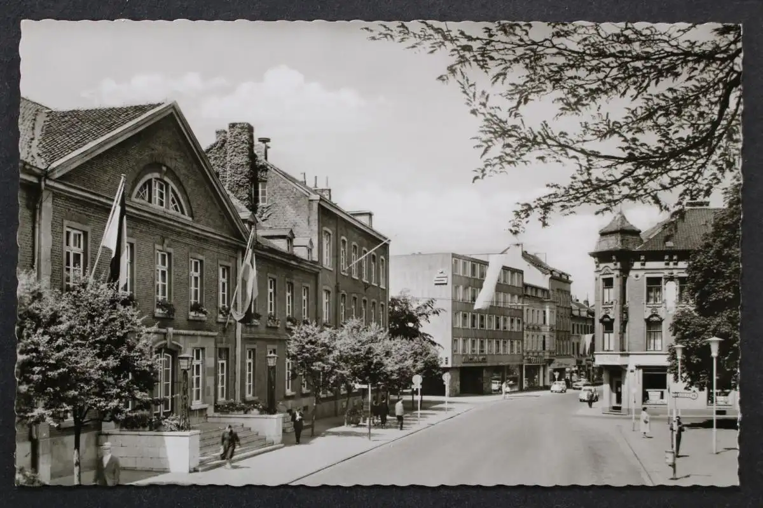Select the parked light-colored car on the street

558,387
